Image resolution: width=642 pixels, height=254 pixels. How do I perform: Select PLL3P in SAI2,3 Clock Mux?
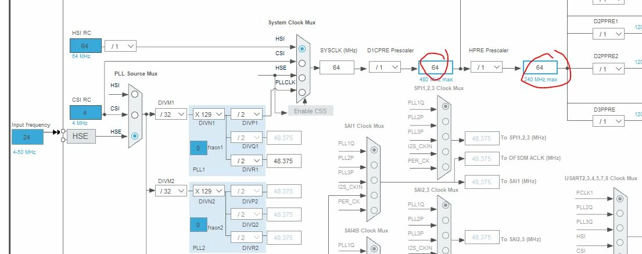(446, 235)
